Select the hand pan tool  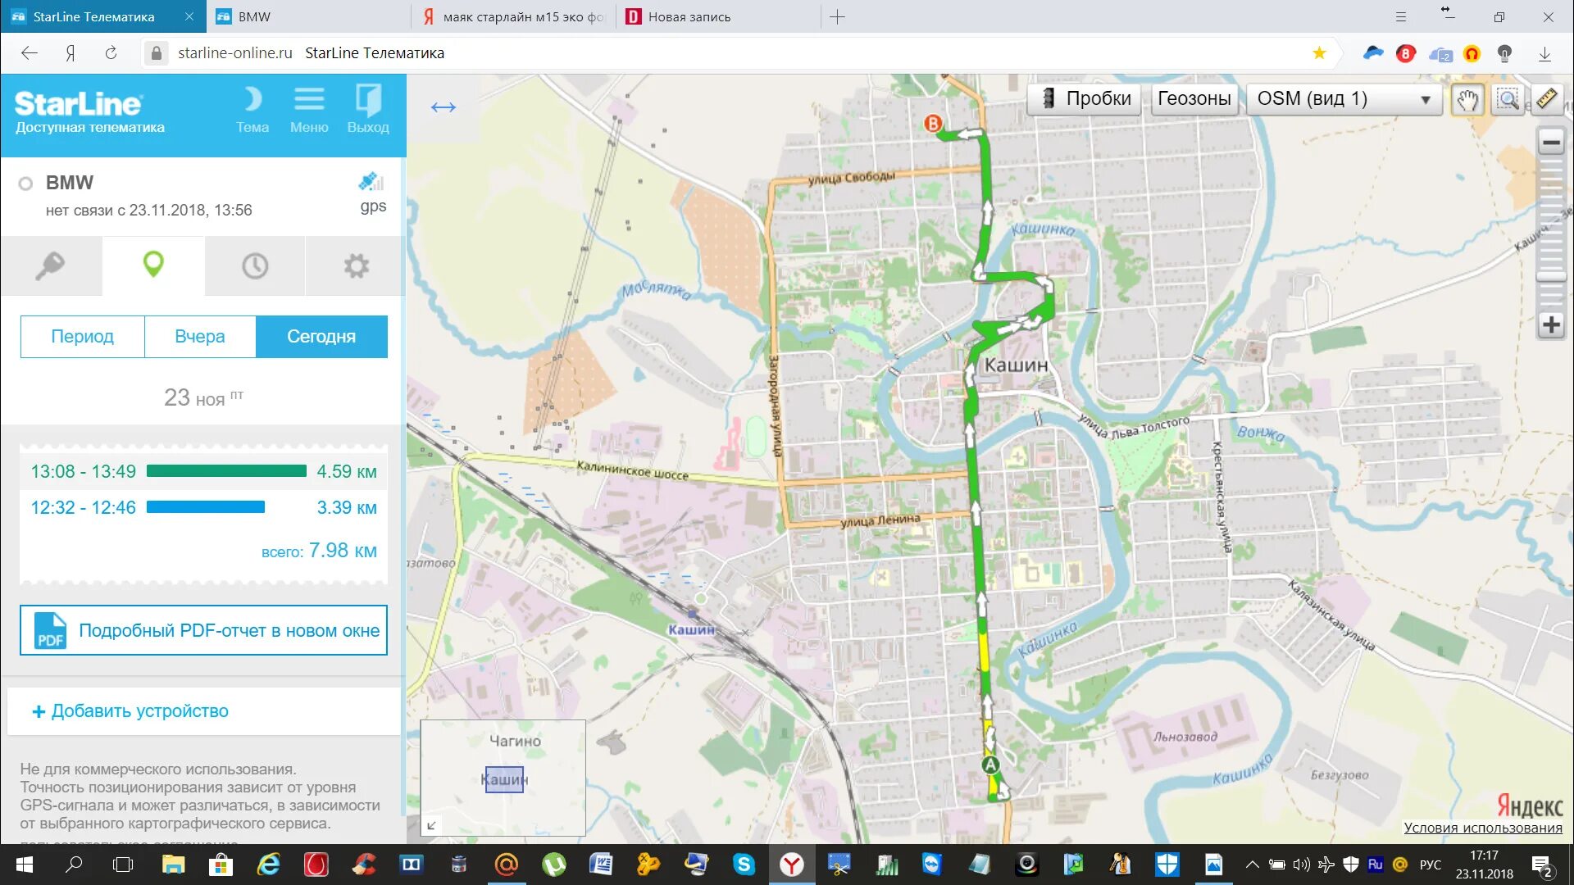1467,99
